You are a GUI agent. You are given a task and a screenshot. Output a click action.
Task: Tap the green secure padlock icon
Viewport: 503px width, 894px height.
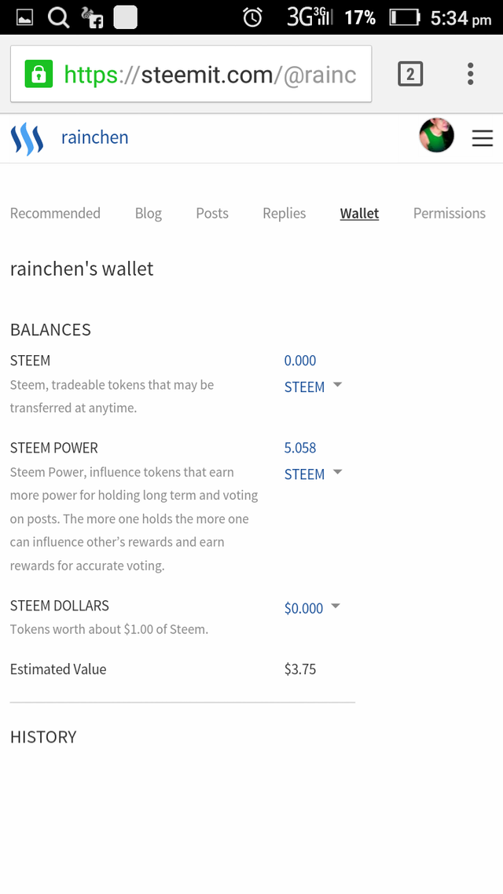click(x=39, y=75)
